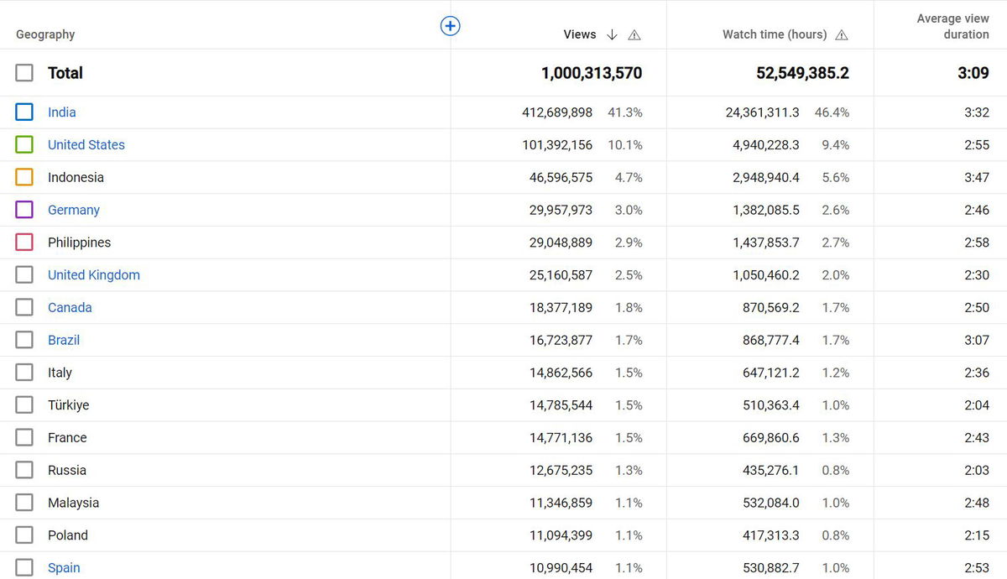
Task: Open the Brazil geography link
Action: pos(64,340)
